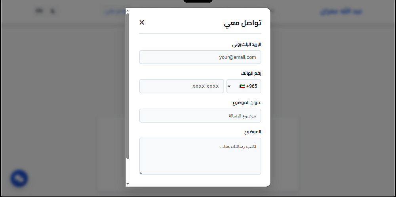Click the language icon in blurred header
This screenshot has height=197, width=396.
[39, 11]
